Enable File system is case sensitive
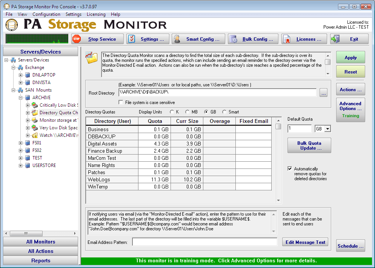The height and width of the screenshot is (268, 375). tap(121, 103)
